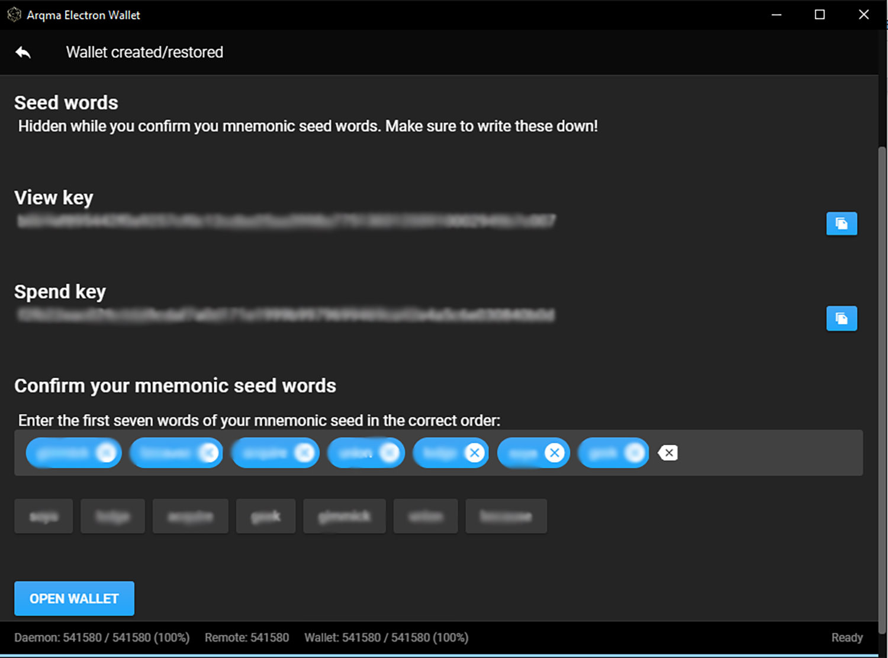
Task: Maximize the Arqma Electron Wallet window
Action: (x=820, y=15)
